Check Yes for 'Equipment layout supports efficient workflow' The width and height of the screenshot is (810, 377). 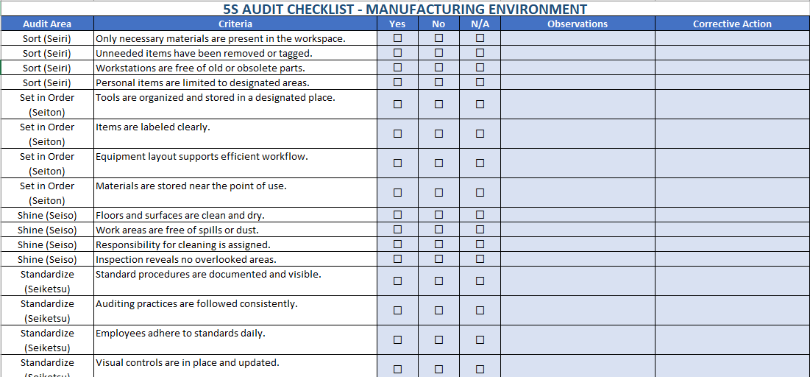pyautogui.click(x=397, y=163)
